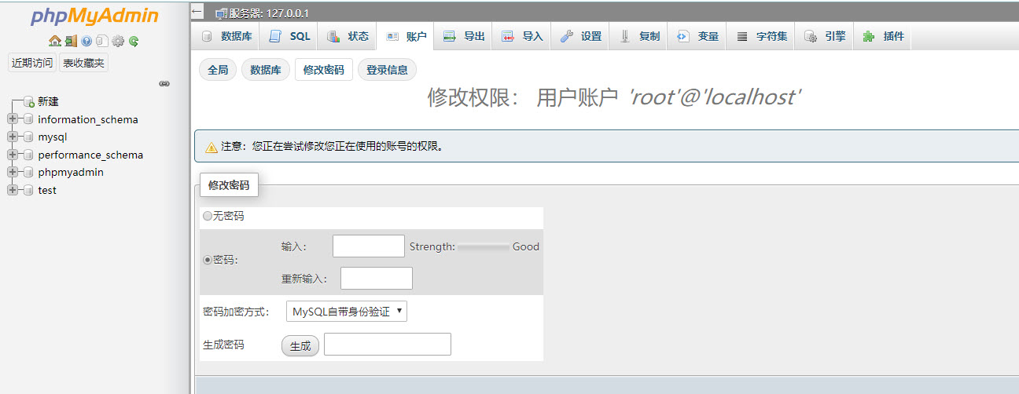Switch to the SQL tab
This screenshot has width=1019, height=394.
[290, 36]
